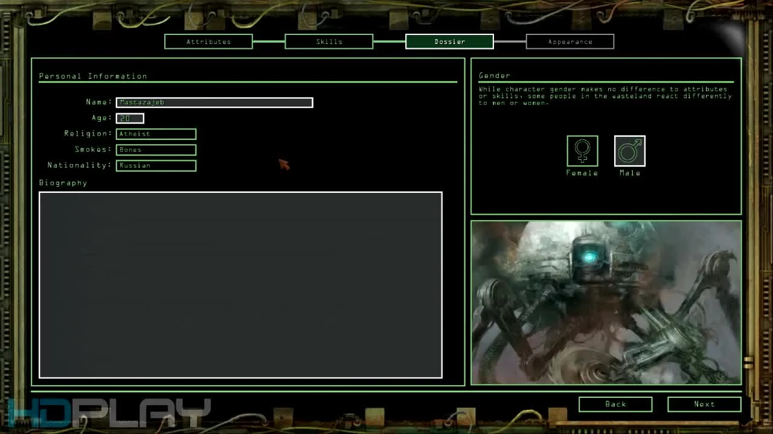Click the Gender section header
Viewport: 773px width, 434px height.
click(494, 75)
